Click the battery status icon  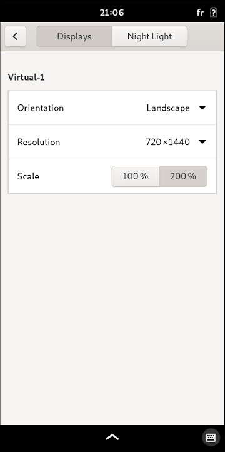click(214, 13)
